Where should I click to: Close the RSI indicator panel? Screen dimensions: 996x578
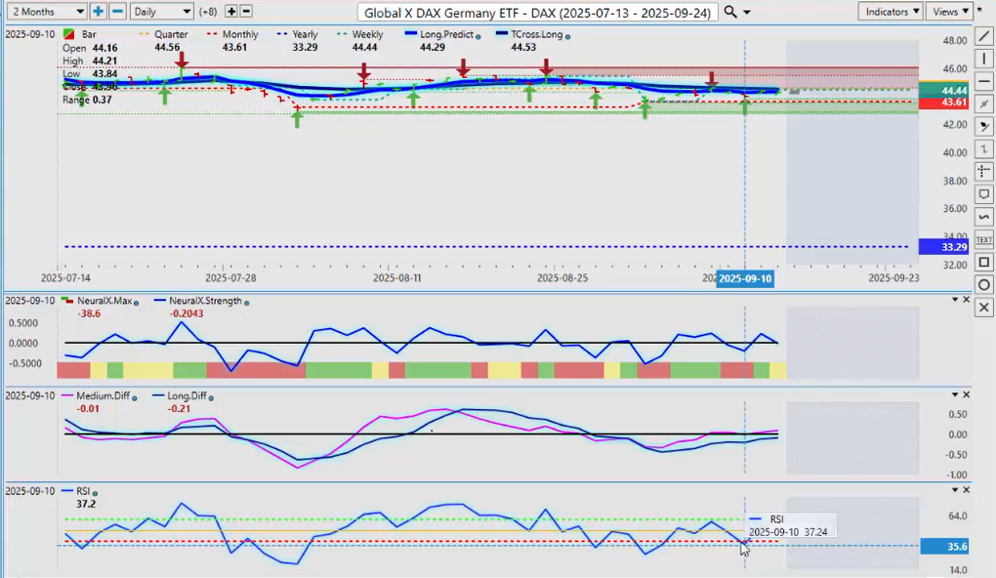(966, 490)
